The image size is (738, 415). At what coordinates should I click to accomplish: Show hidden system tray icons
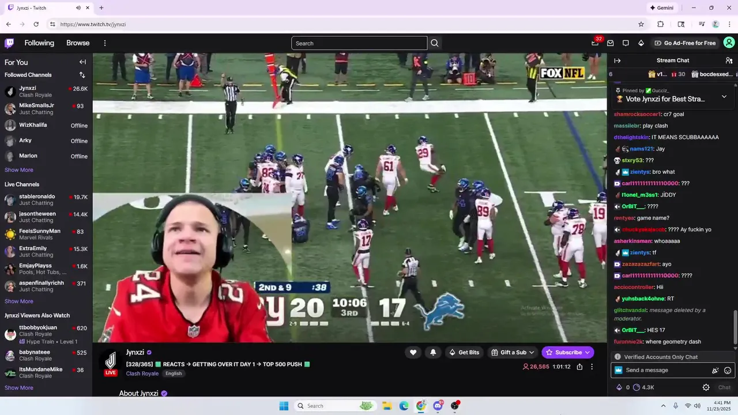pyautogui.click(x=663, y=406)
